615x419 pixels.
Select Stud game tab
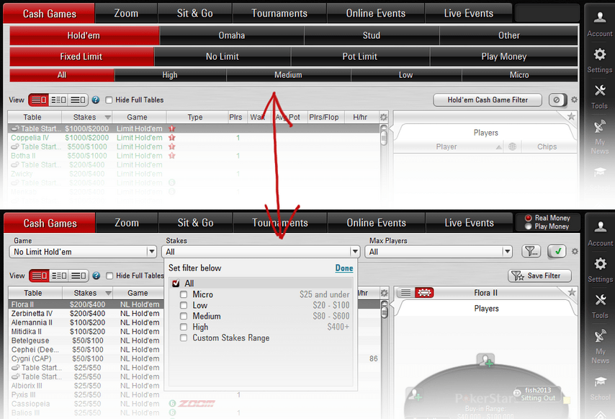pos(372,35)
